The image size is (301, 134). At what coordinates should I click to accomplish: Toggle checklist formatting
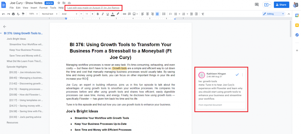pos(170,14)
